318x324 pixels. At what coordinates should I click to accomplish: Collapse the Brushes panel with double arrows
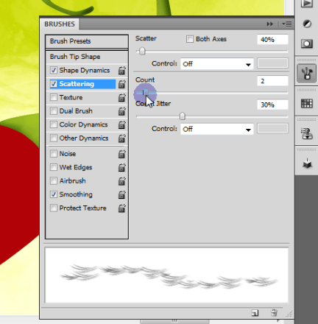(269, 24)
